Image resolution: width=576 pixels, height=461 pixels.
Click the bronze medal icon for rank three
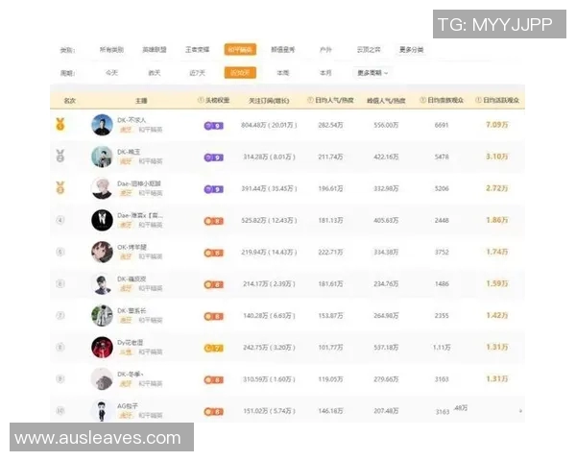60,188
